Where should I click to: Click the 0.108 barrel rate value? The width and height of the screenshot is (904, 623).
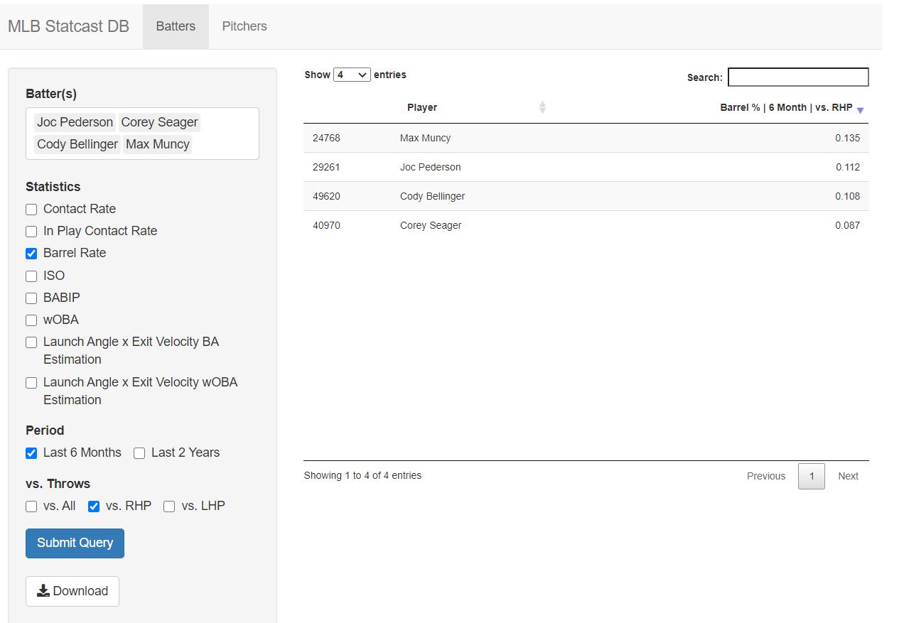coord(847,196)
